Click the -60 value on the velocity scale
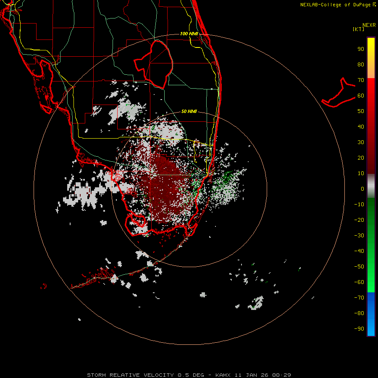The image size is (378, 378). pos(359,282)
